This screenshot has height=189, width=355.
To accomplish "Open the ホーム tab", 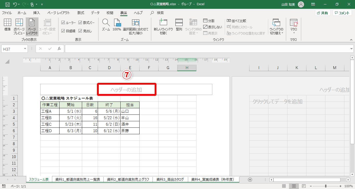I will click(22, 13).
